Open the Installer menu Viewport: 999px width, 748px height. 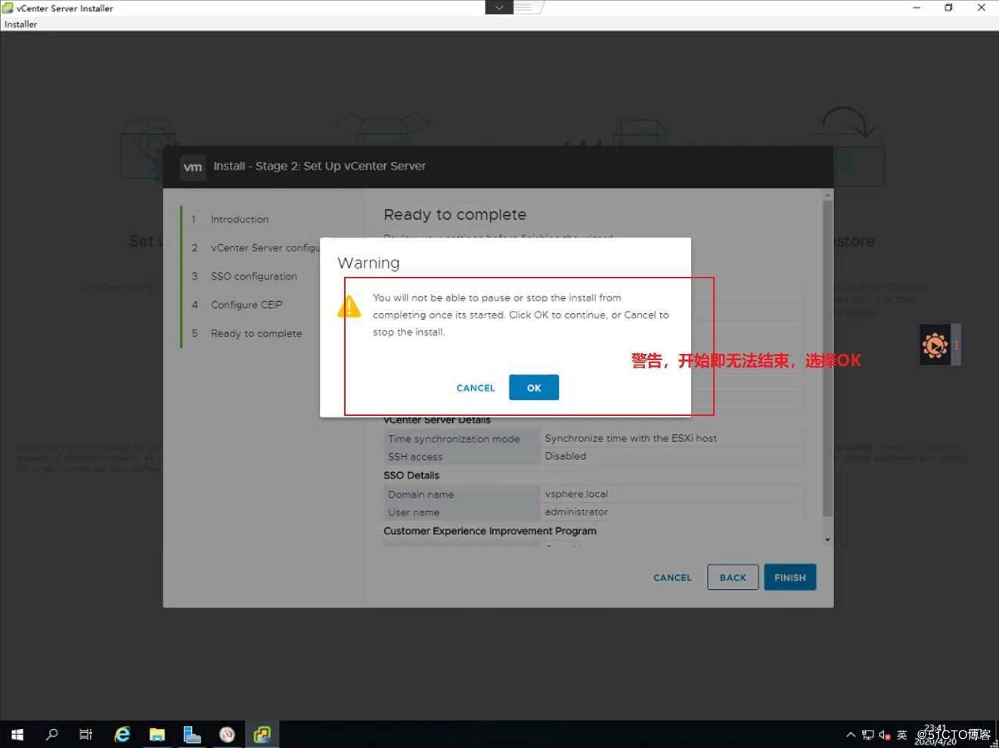[x=20, y=24]
